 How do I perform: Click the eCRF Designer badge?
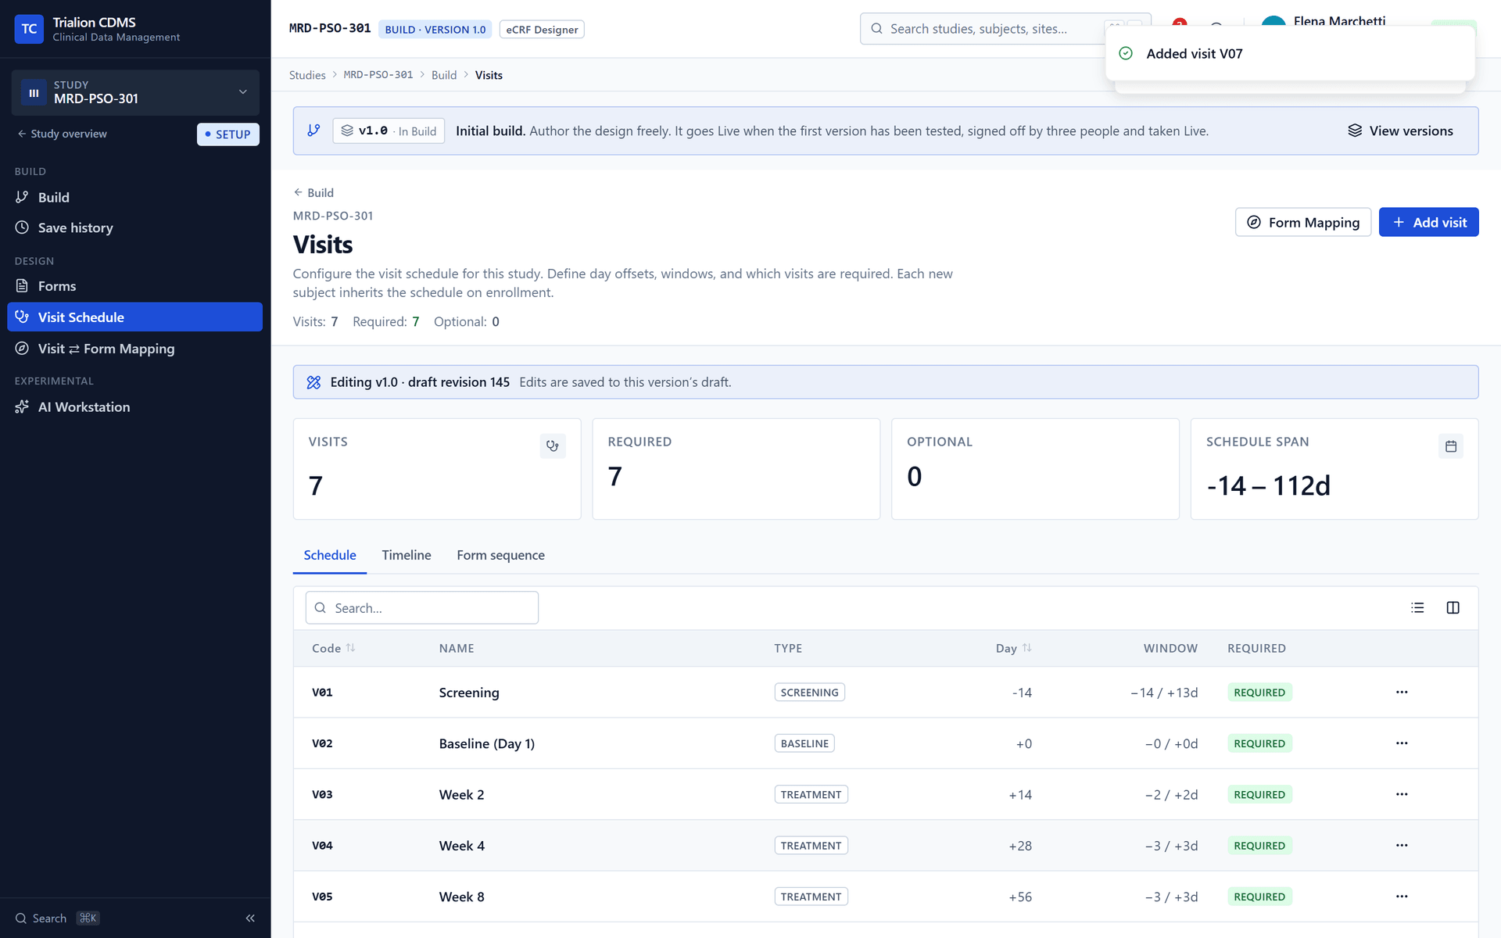pos(542,30)
